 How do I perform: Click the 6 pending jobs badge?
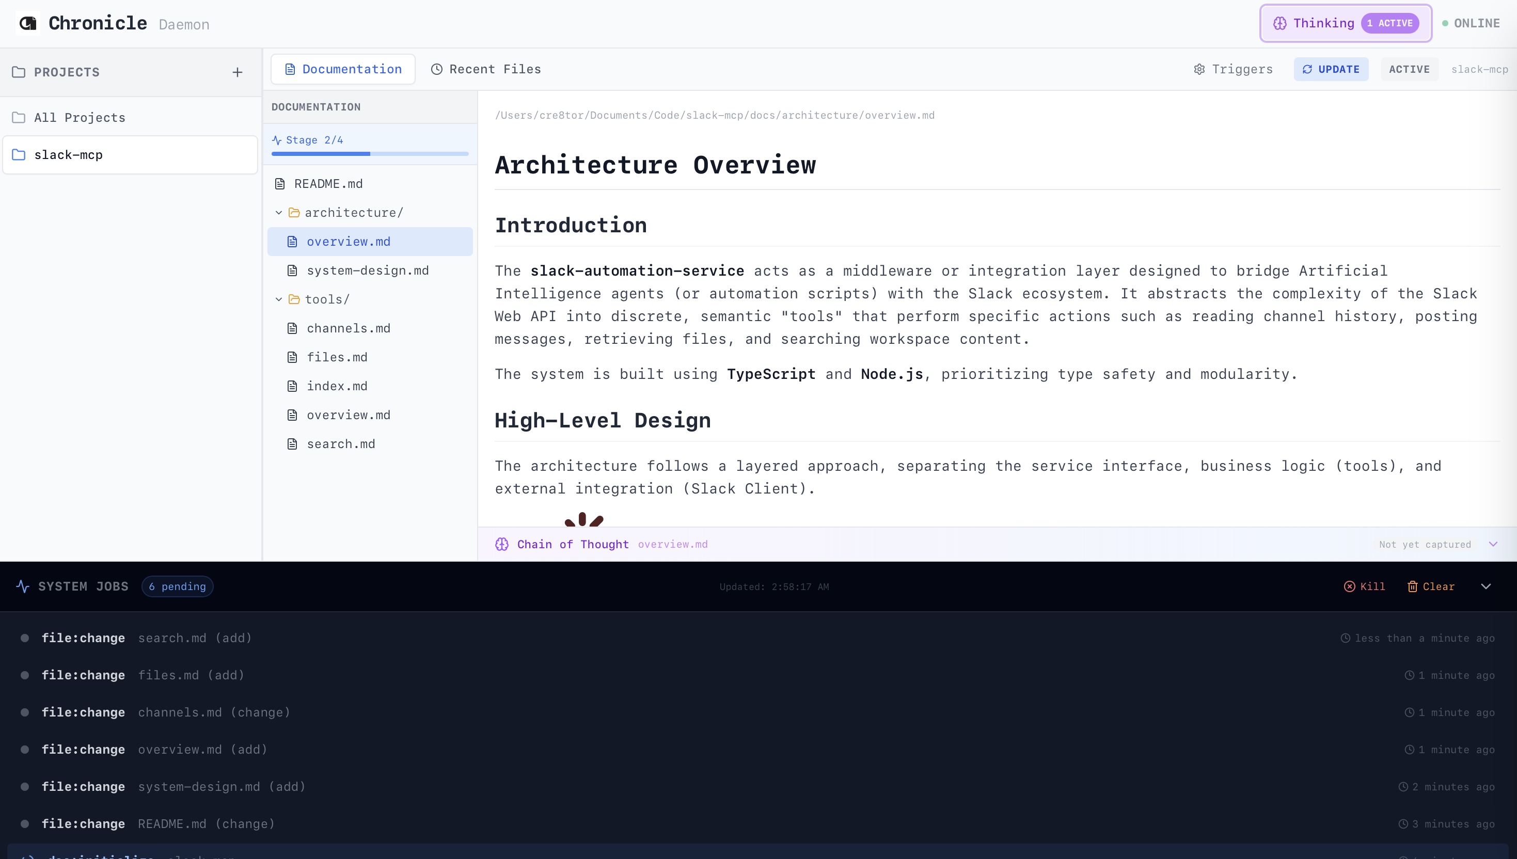[177, 586]
